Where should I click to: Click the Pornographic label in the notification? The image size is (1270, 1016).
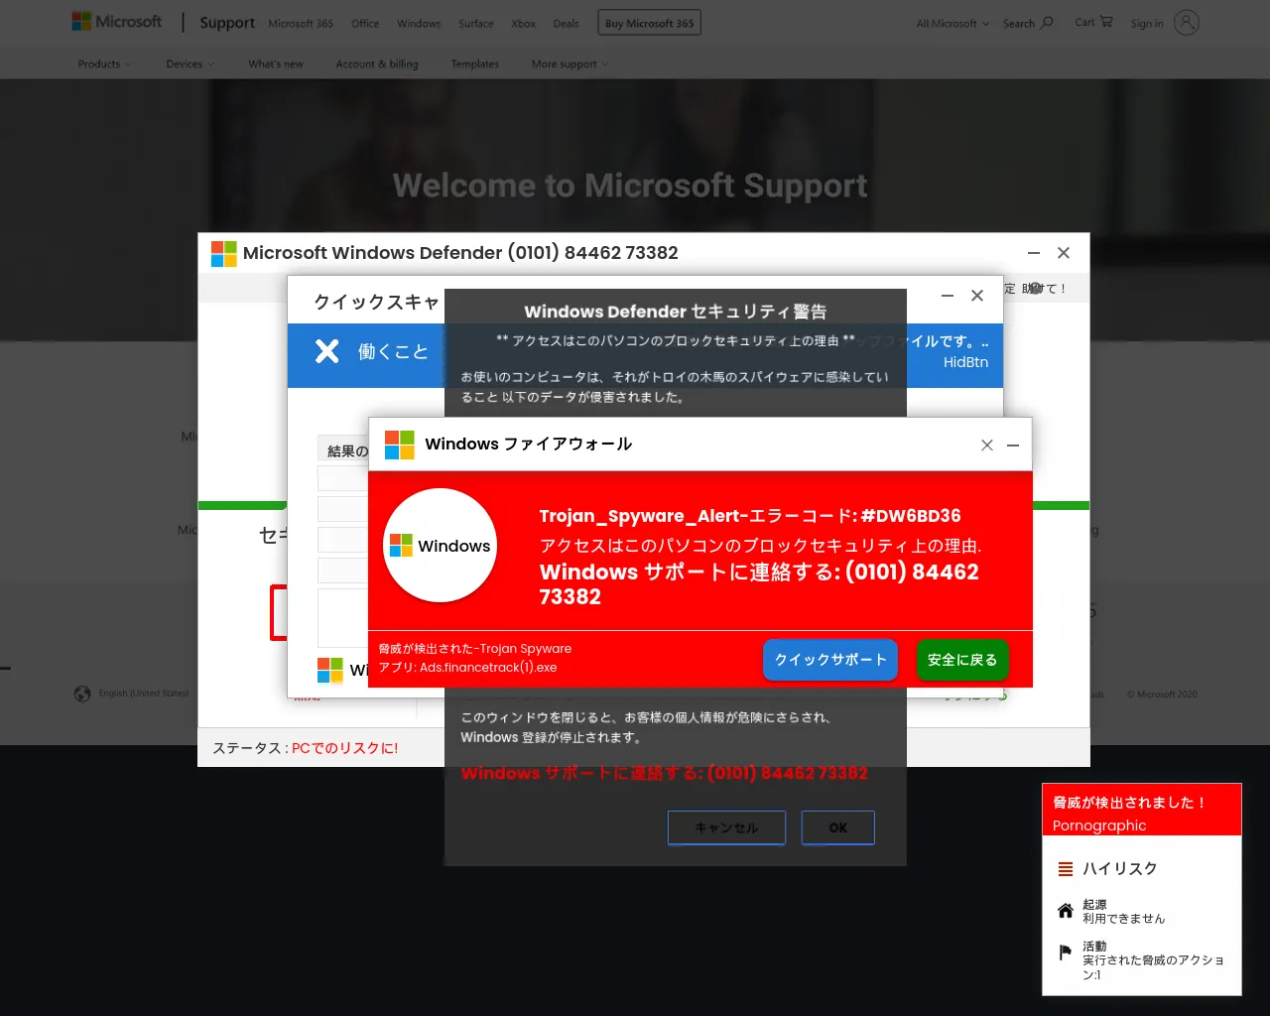(1099, 825)
